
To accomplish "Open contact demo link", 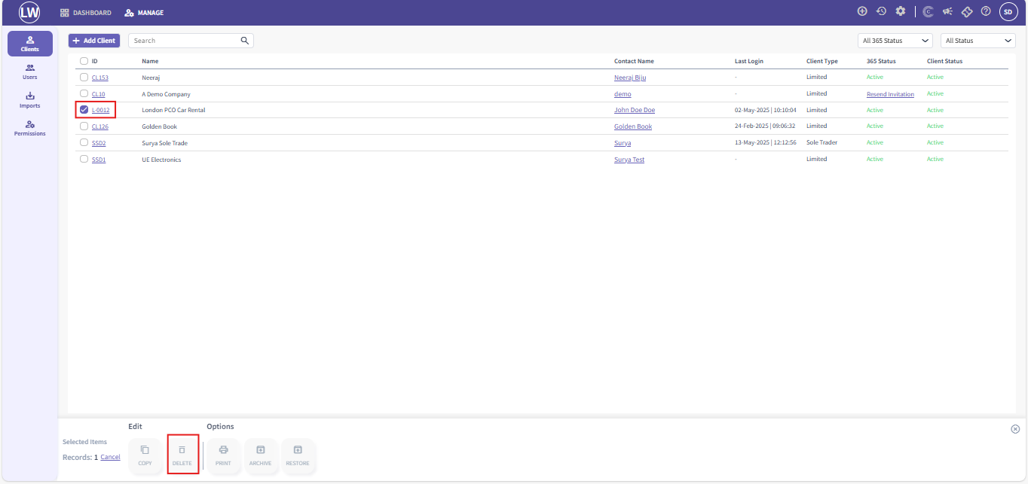I will 623,94.
